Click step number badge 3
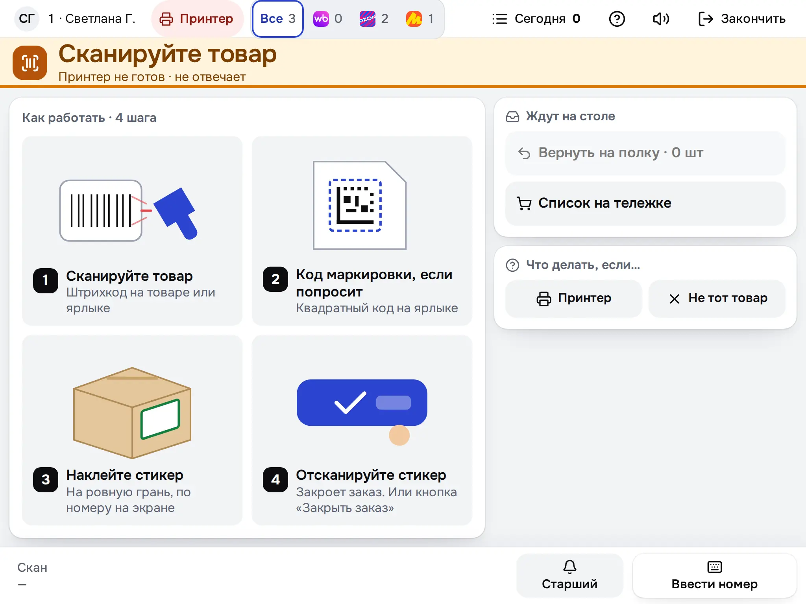 click(46, 480)
